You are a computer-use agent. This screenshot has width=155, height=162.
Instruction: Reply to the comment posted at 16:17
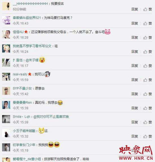tap(135, 66)
